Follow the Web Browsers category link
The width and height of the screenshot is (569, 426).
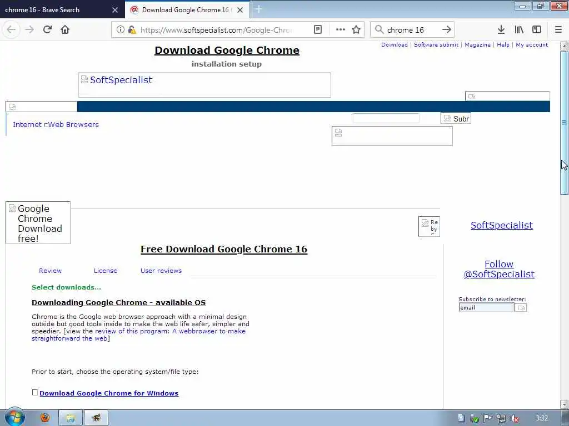[73, 125]
